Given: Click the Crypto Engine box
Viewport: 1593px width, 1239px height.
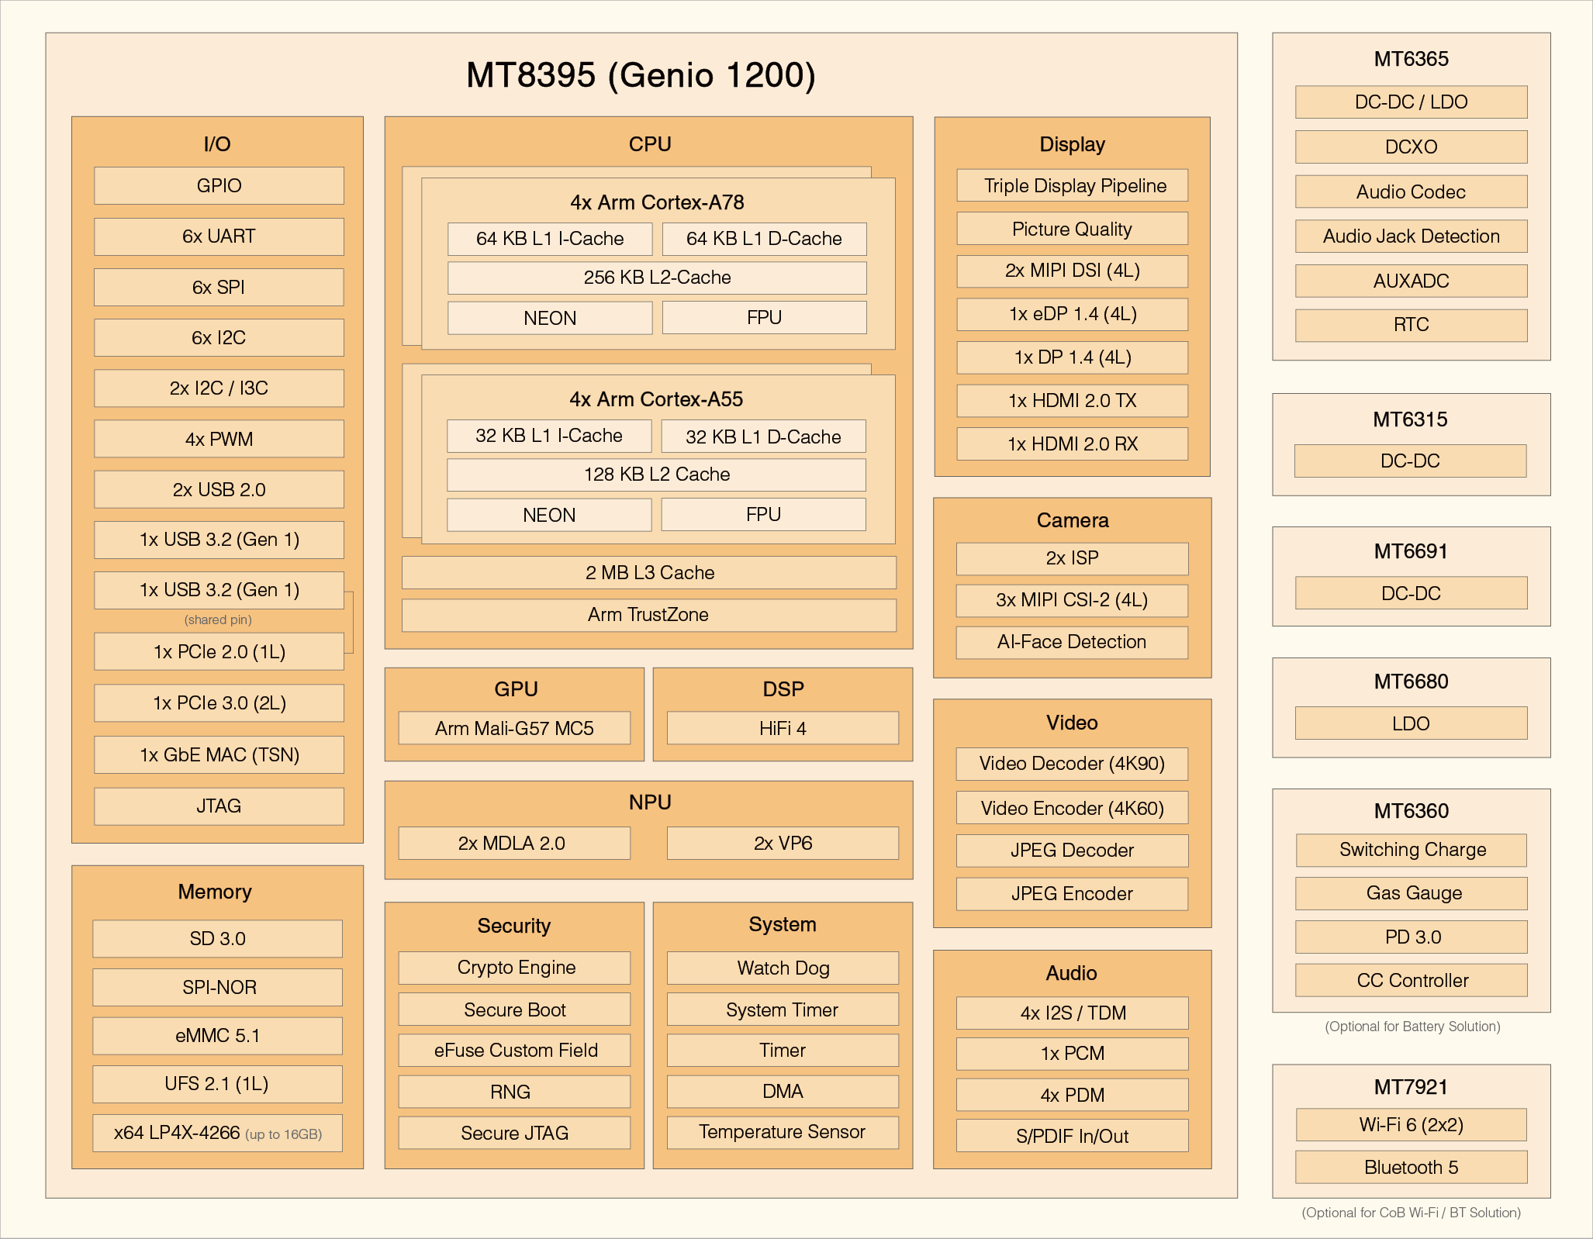Looking at the screenshot, I should click(514, 968).
